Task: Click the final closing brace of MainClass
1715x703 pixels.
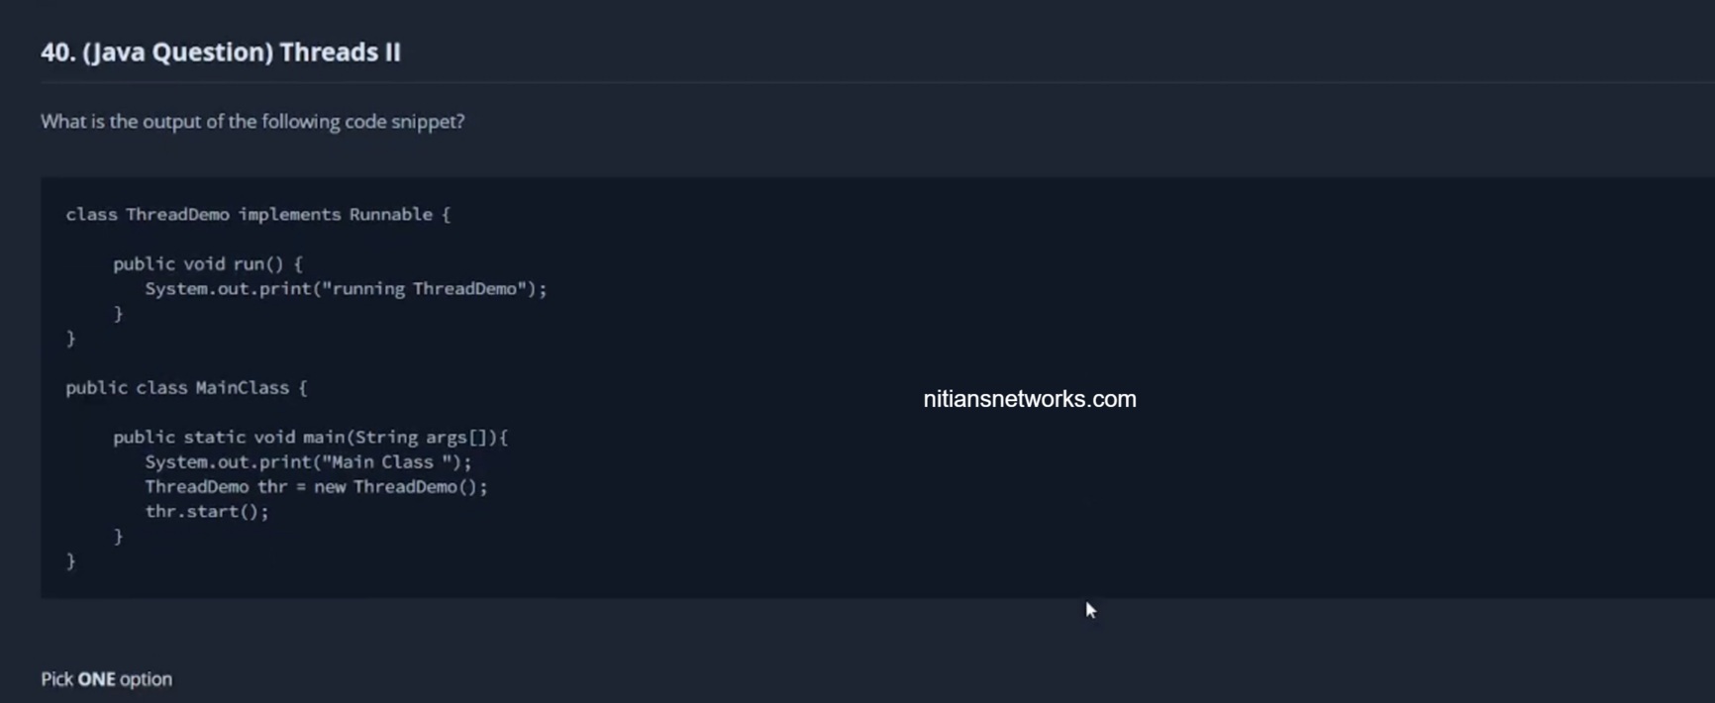Action: pos(70,561)
